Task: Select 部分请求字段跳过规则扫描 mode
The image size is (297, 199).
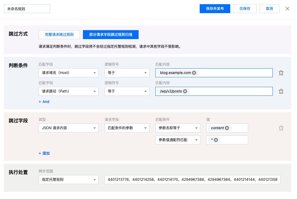Action: (x=110, y=35)
